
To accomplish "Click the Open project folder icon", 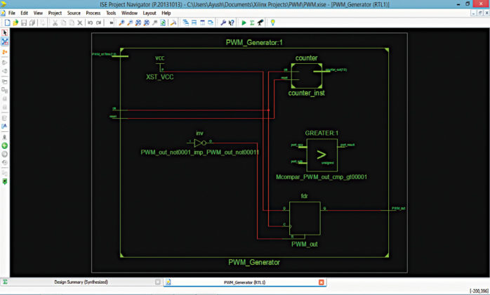I will coord(15,22).
